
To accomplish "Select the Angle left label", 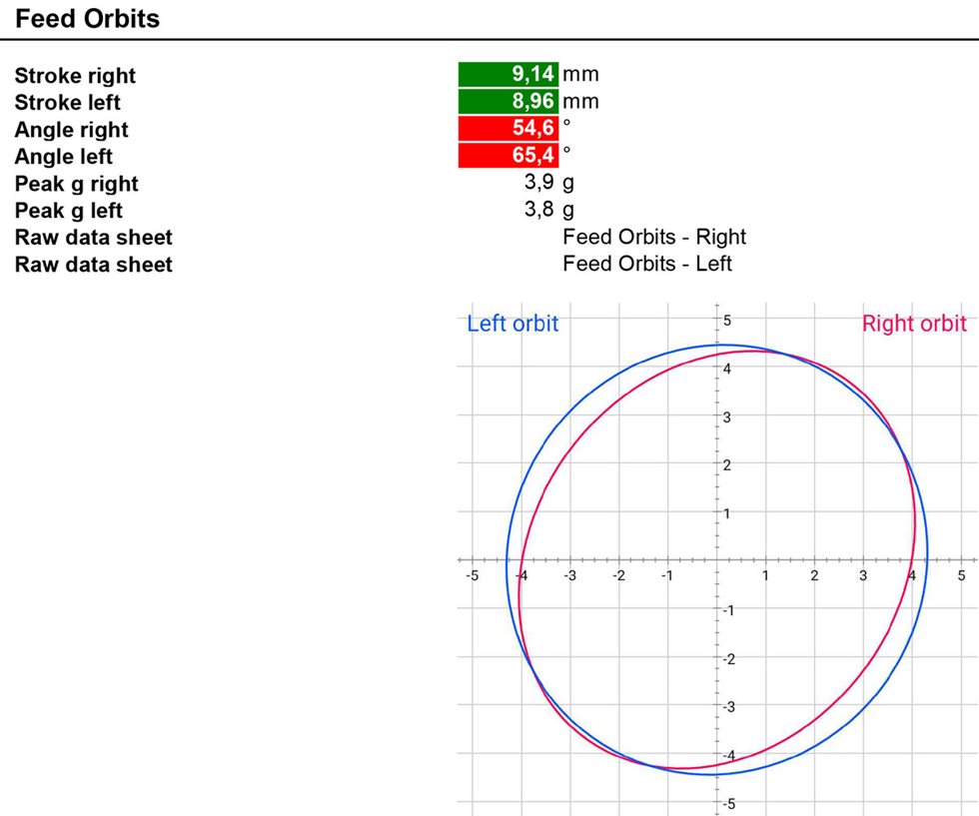I will click(x=63, y=157).
